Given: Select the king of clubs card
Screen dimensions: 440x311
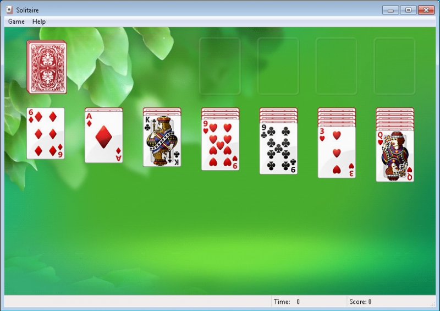Looking at the screenshot, I should tap(162, 141).
